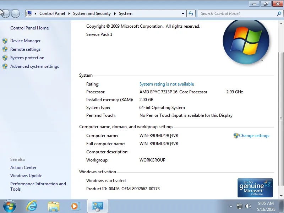This screenshot has width=284, height=213.
Task: Open Windows Explorer from taskbar
Action: [x=54, y=206]
